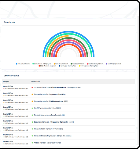
Task: Click the green dot beside 4 ECO members
Action: tap(32, 129)
